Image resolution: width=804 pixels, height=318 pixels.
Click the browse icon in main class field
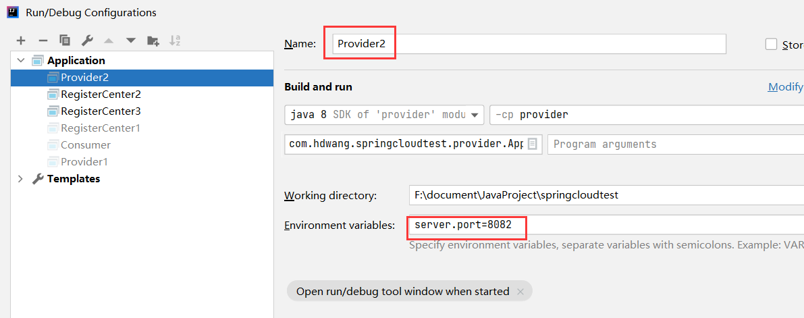pyautogui.click(x=533, y=144)
